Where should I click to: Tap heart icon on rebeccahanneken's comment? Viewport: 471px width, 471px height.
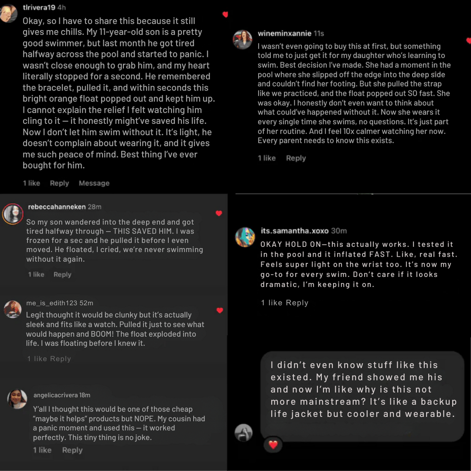point(219,213)
